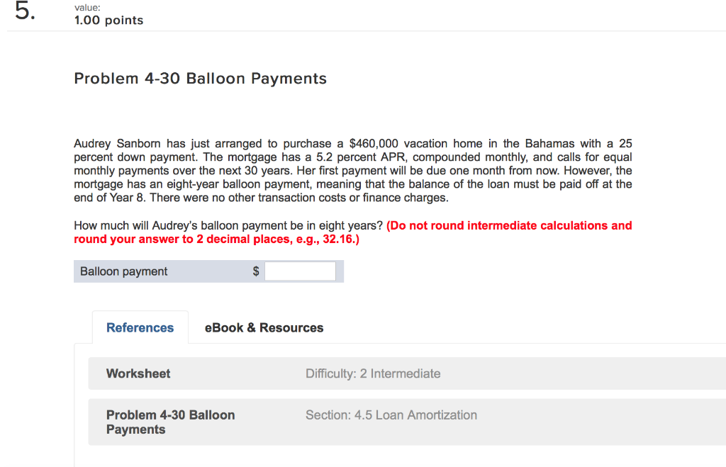The height and width of the screenshot is (467, 726).
Task: Click the shaded Balloon payment answer bar
Action: tap(208, 271)
